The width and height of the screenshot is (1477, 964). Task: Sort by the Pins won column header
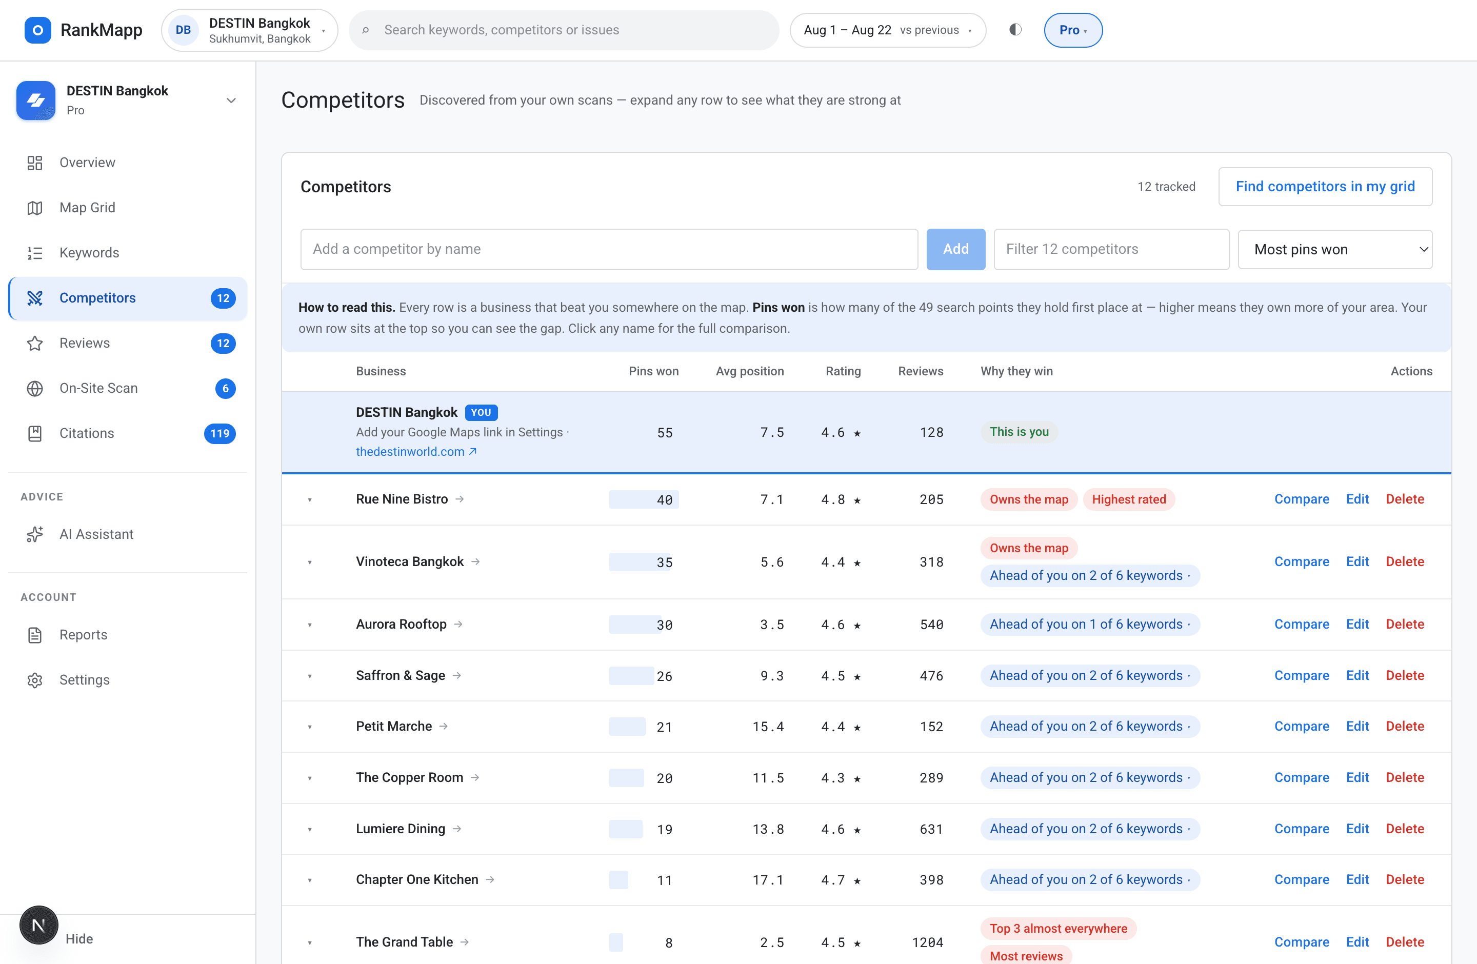click(653, 371)
